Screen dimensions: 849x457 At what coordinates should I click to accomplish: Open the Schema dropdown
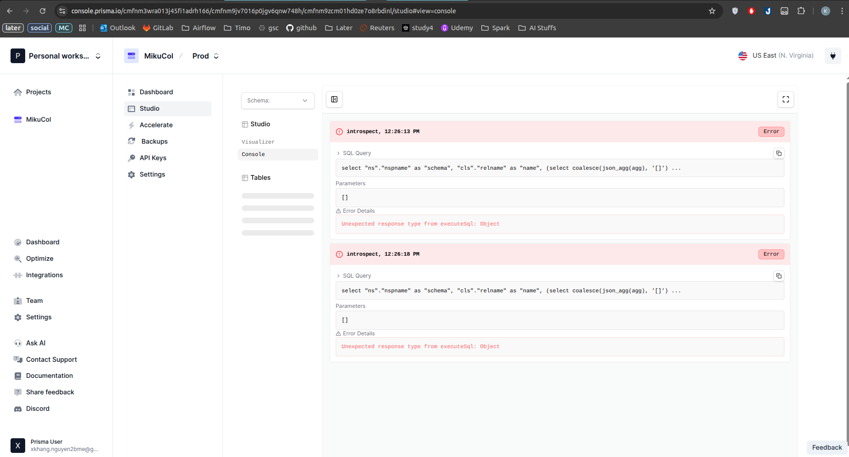[278, 101]
